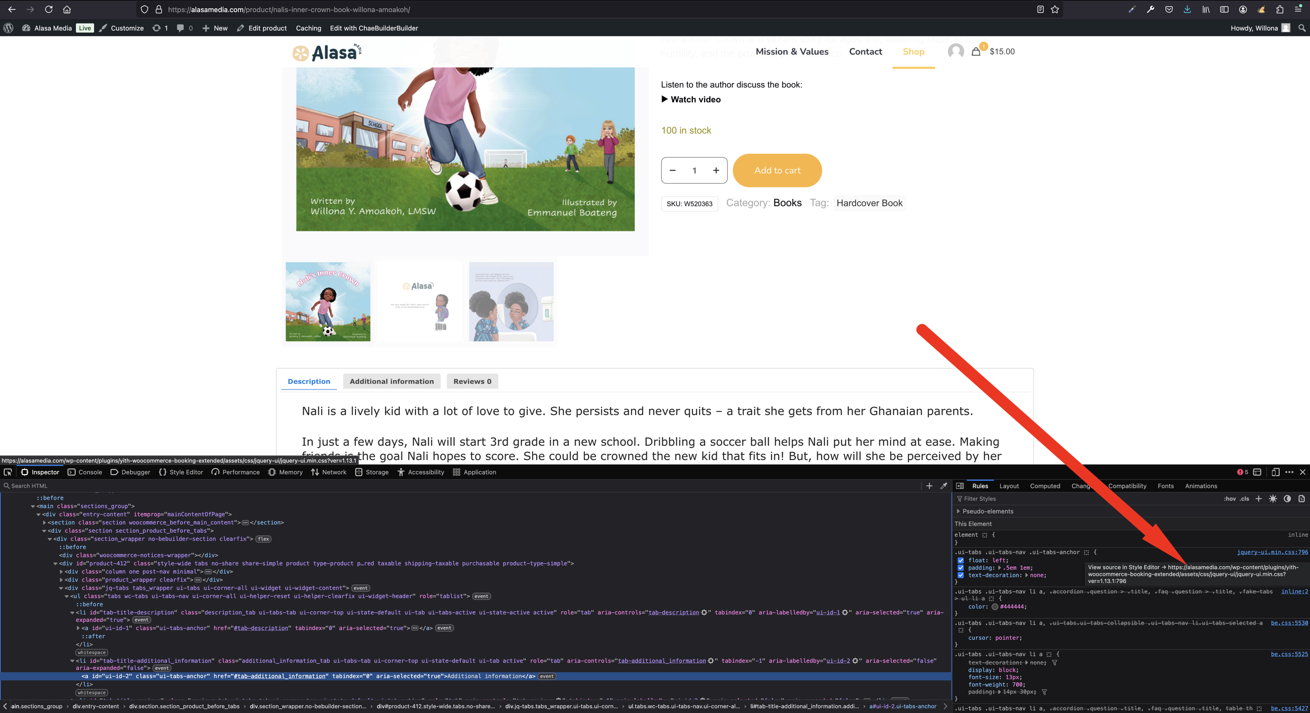Uncheck the text-decoration: none declaration
This screenshot has height=713, width=1310.
961,575
